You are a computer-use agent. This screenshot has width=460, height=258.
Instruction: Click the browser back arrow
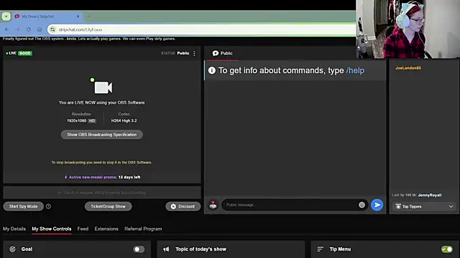point(6,29)
